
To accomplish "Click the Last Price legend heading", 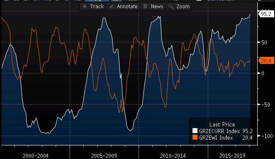I will tap(222, 125).
